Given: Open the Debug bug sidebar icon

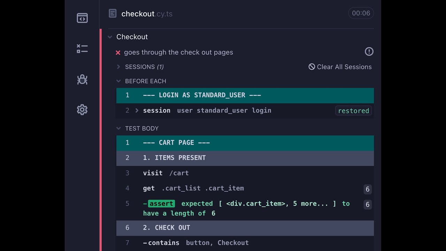Looking at the screenshot, I should click(x=82, y=79).
